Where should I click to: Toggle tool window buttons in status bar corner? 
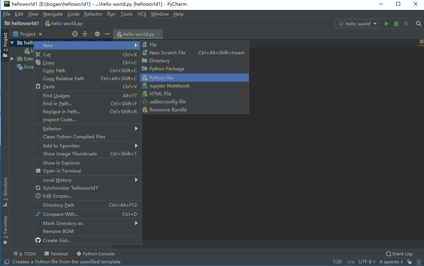coord(7,262)
